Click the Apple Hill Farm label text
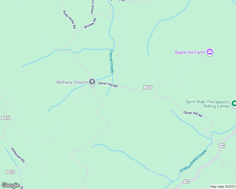The width and height of the screenshot is (236, 189). tap(190, 52)
